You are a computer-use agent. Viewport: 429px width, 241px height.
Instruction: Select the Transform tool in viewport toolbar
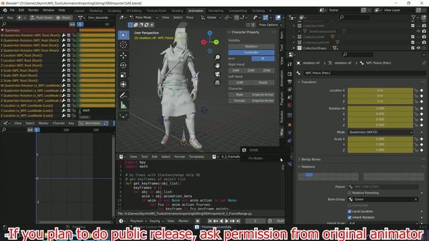[123, 84]
